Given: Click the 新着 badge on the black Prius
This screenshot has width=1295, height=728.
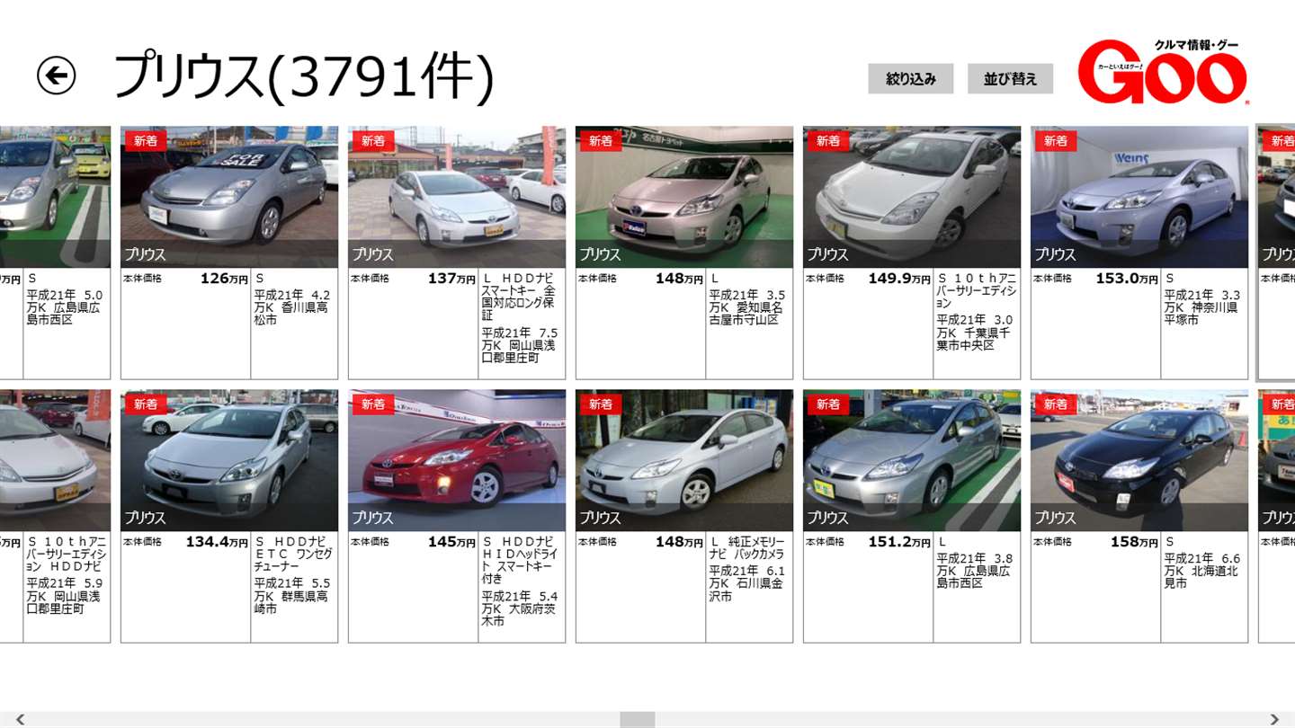Looking at the screenshot, I should [1056, 404].
